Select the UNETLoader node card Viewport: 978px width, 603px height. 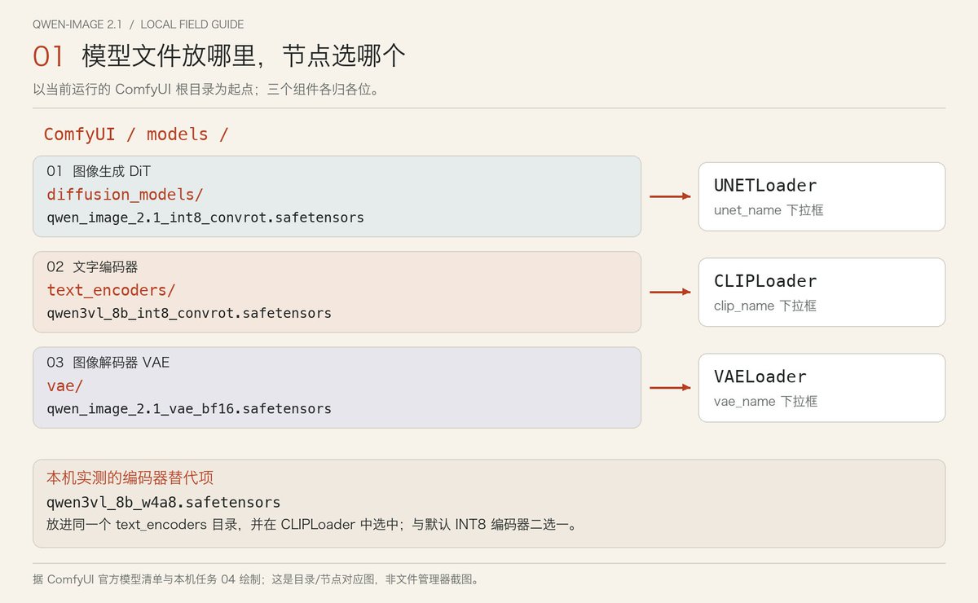click(x=822, y=196)
